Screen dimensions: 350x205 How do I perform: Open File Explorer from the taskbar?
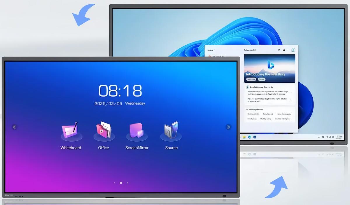click(244, 137)
